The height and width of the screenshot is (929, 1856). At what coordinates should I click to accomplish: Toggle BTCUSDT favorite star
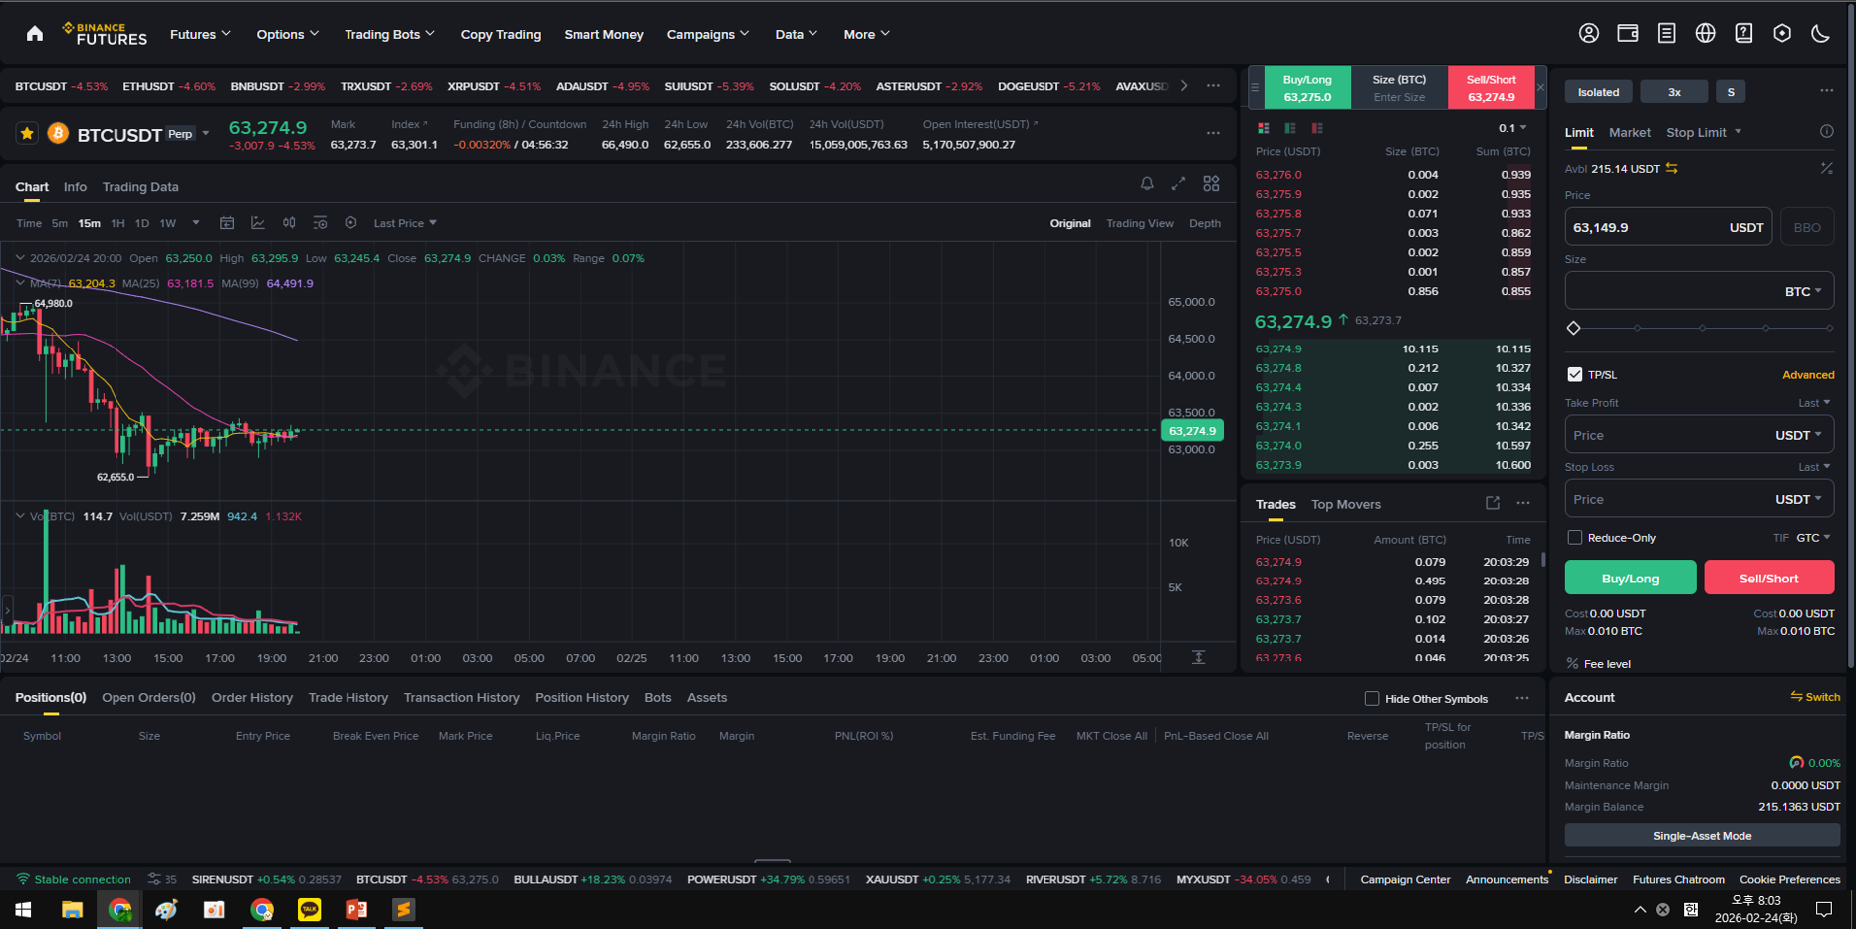point(27,133)
